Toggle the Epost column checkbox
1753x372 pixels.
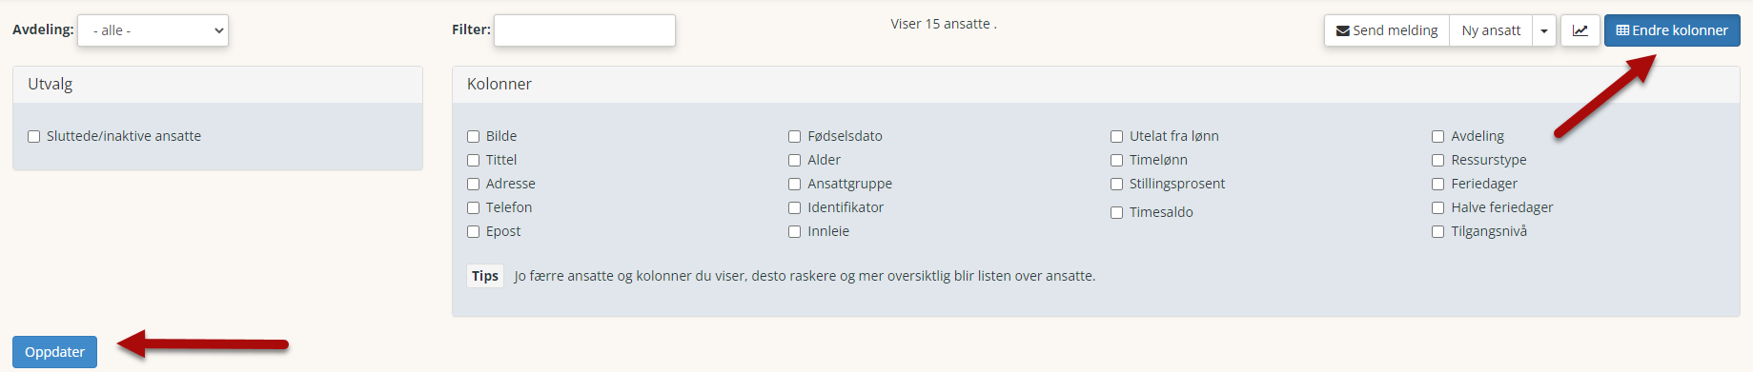[473, 231]
